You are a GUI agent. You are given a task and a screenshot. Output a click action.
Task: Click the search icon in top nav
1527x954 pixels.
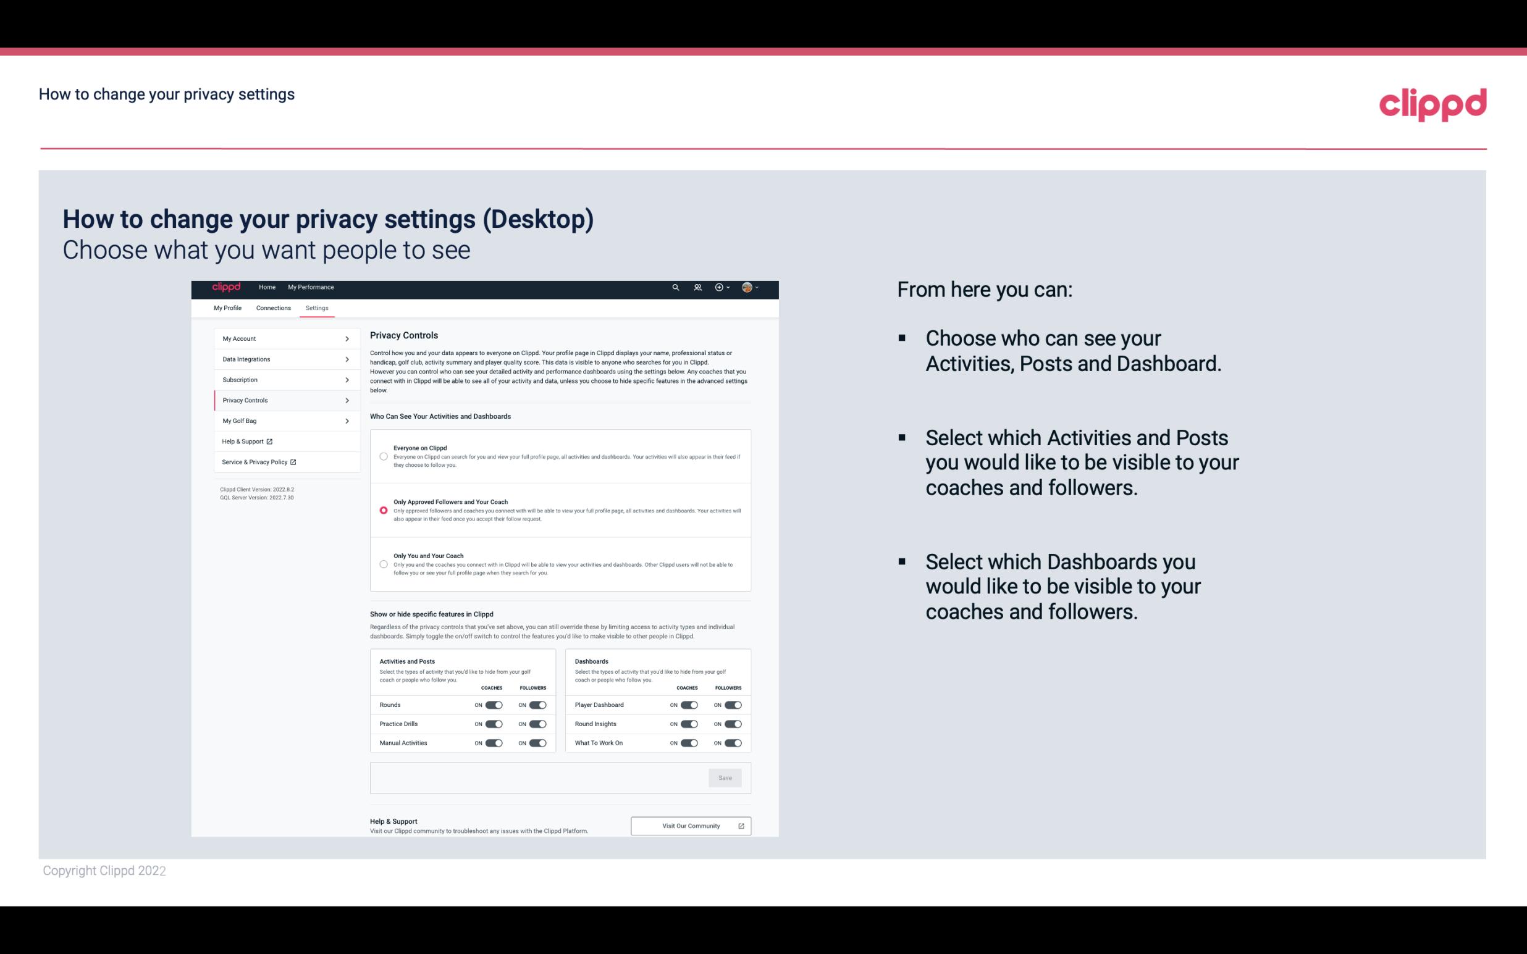(675, 287)
